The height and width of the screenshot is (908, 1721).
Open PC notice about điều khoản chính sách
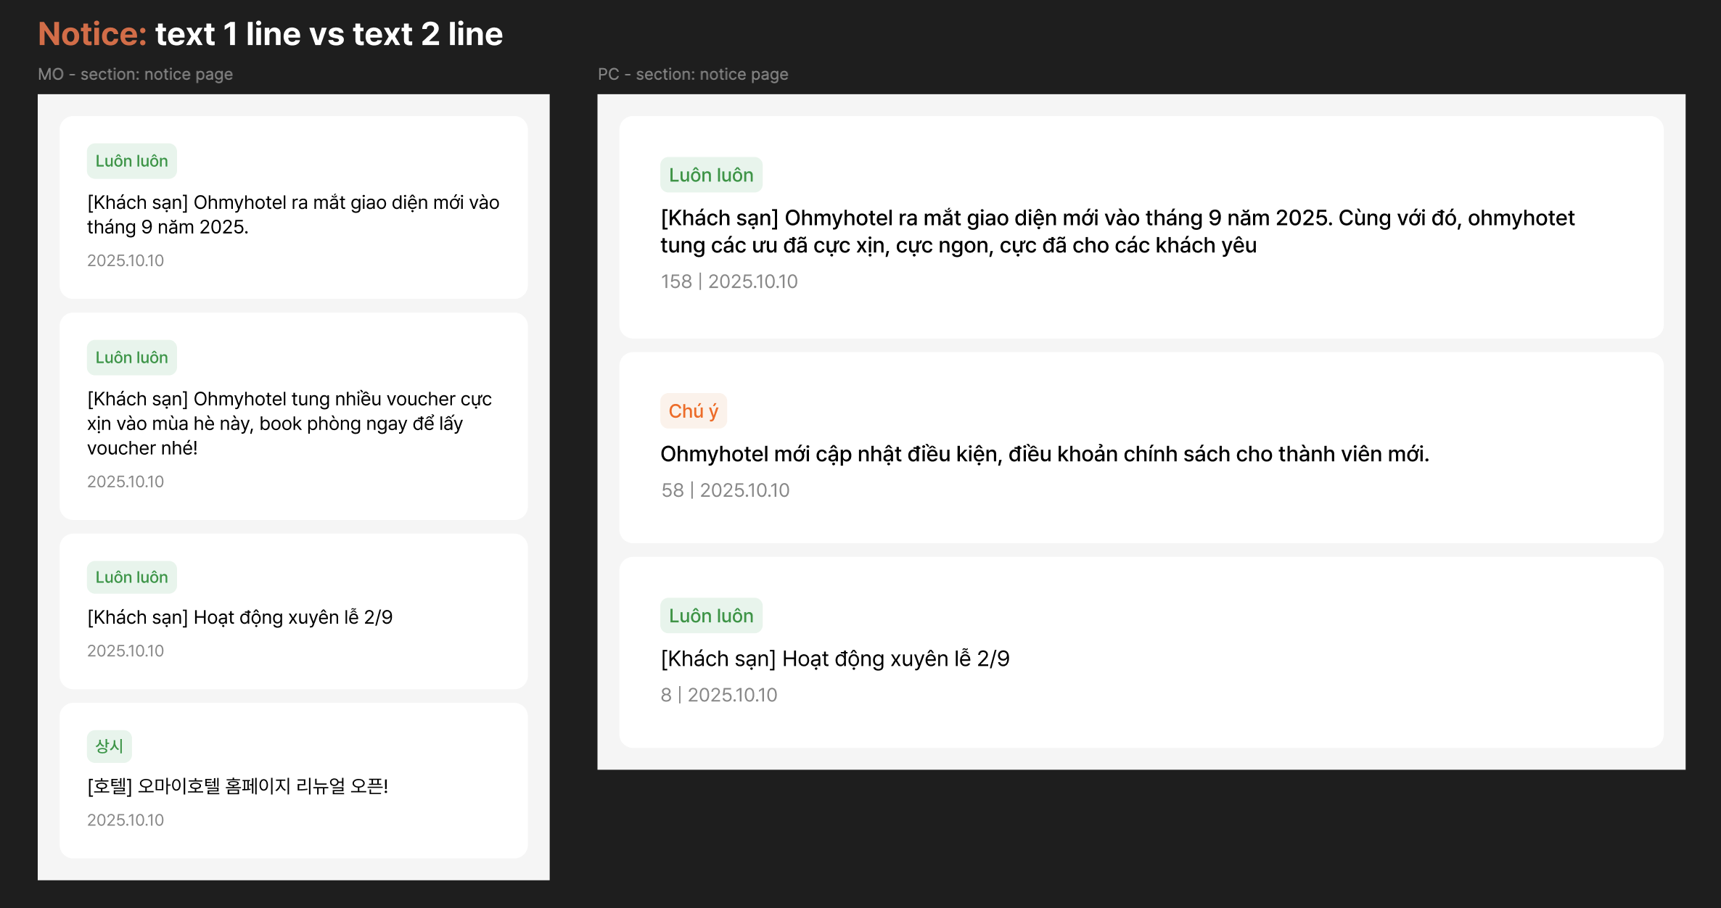coord(1044,454)
